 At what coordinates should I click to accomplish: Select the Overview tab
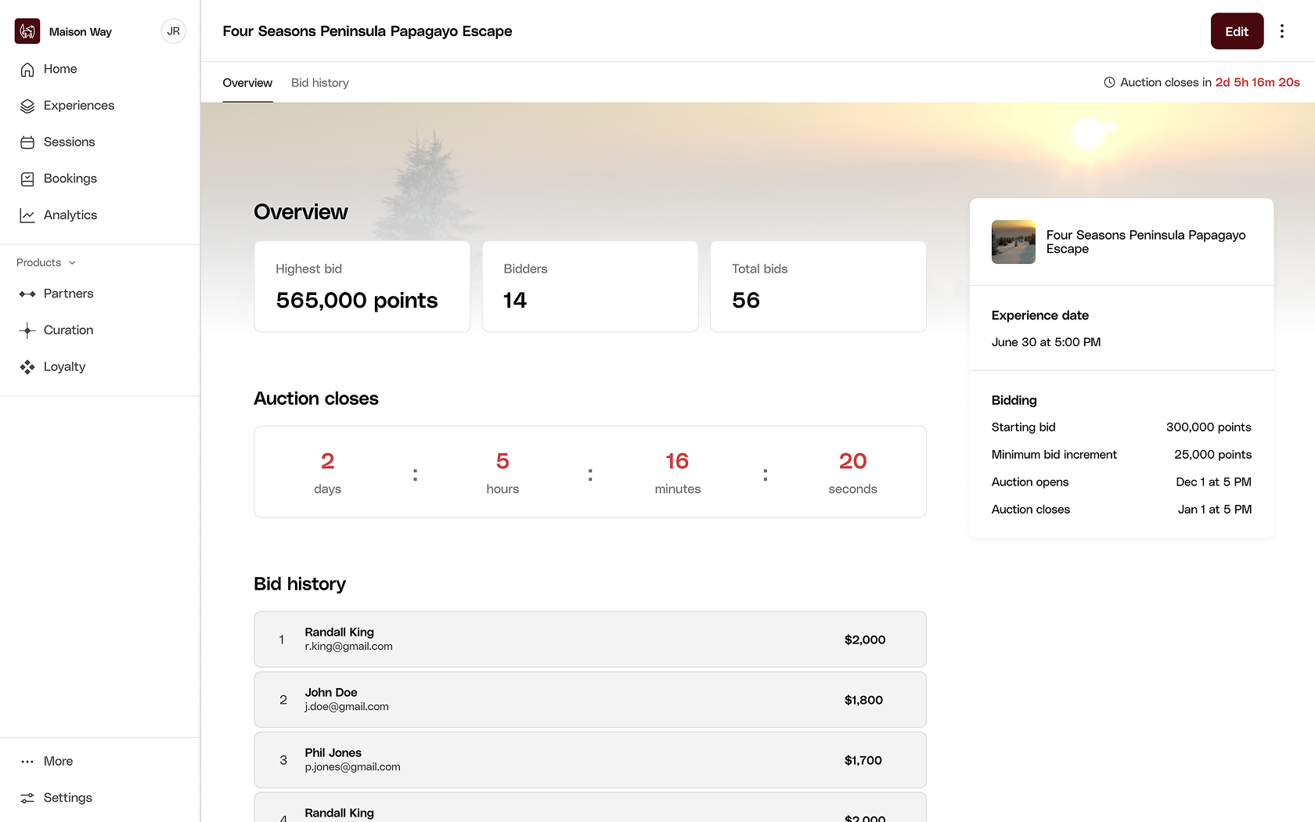click(247, 83)
